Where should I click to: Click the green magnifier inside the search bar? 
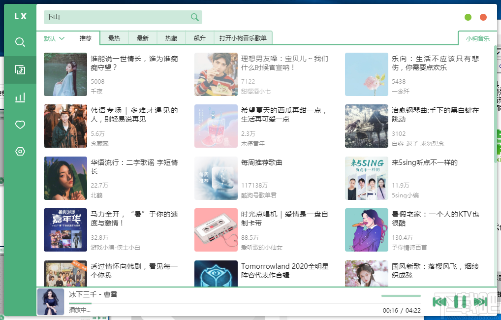click(194, 17)
